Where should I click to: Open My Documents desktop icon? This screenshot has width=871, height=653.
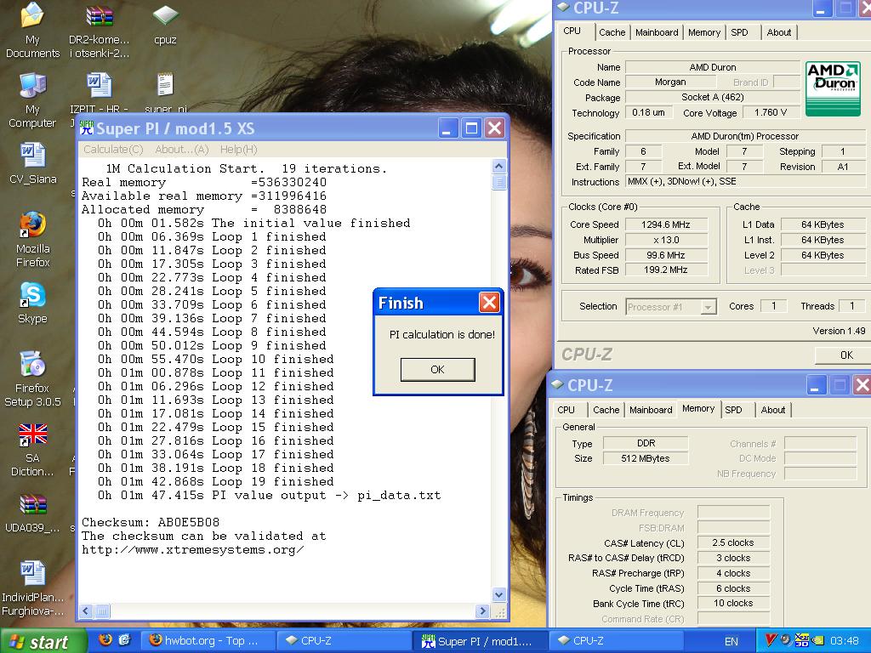tap(32, 29)
